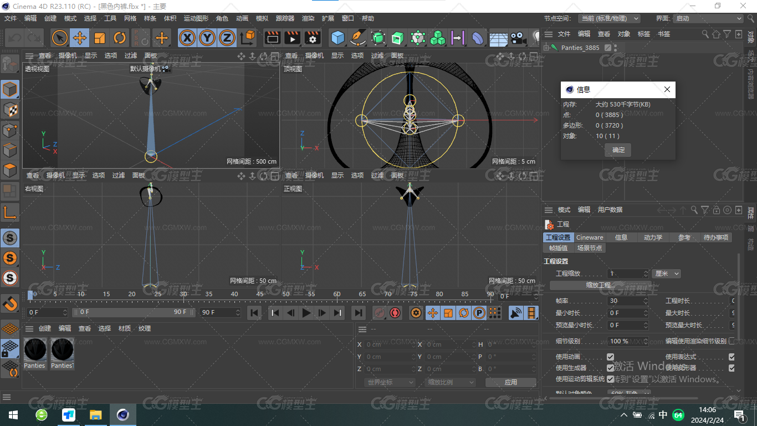Viewport: 757px width, 426px height.
Task: Click the 最小时长 input field
Action: click(628, 313)
